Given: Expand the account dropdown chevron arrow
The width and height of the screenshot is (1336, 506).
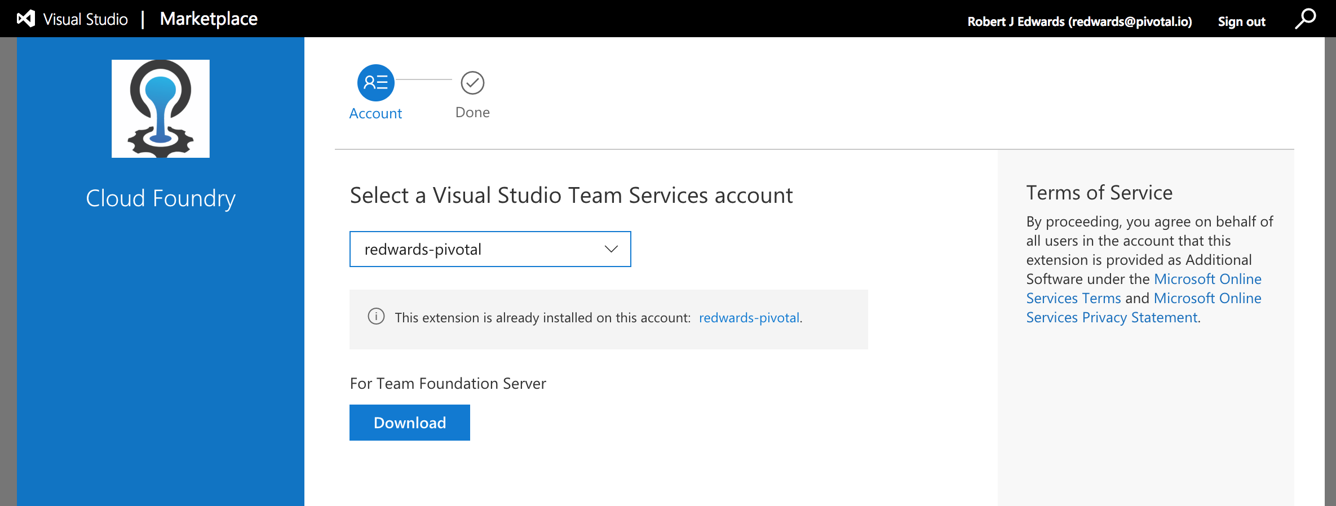Looking at the screenshot, I should (611, 249).
